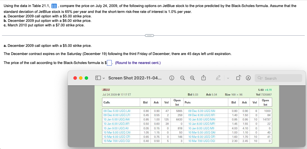Viewport: 307px width, 149px height.
Task: Click the Bid 5.03 quote text
Action: 193,95
